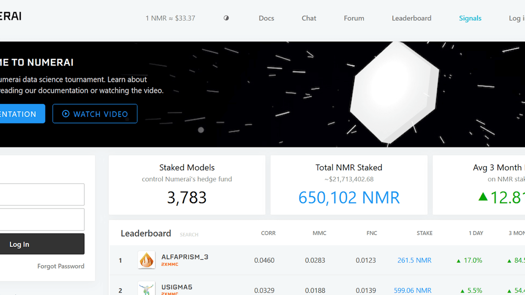Viewport: 525px width, 295px height.
Task: Click the first login input field
Action: pos(42,194)
